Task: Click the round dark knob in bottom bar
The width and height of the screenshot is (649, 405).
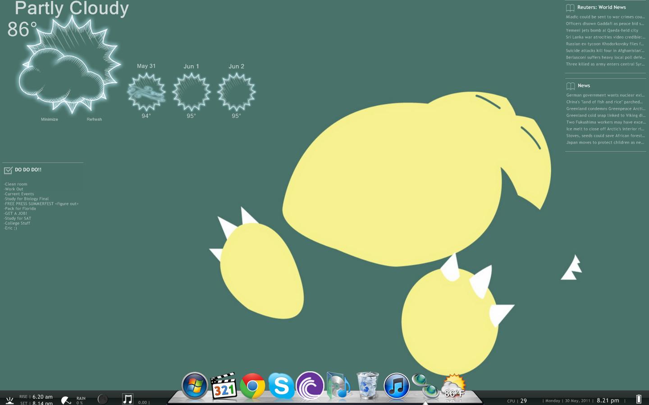Action: point(103,399)
